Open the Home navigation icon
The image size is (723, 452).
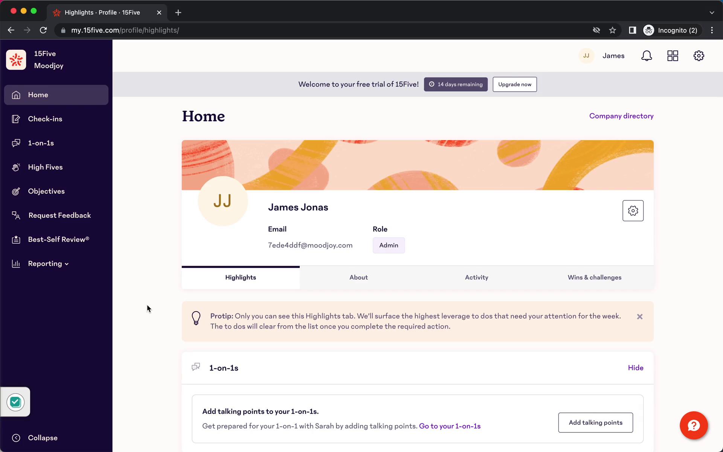click(x=15, y=95)
